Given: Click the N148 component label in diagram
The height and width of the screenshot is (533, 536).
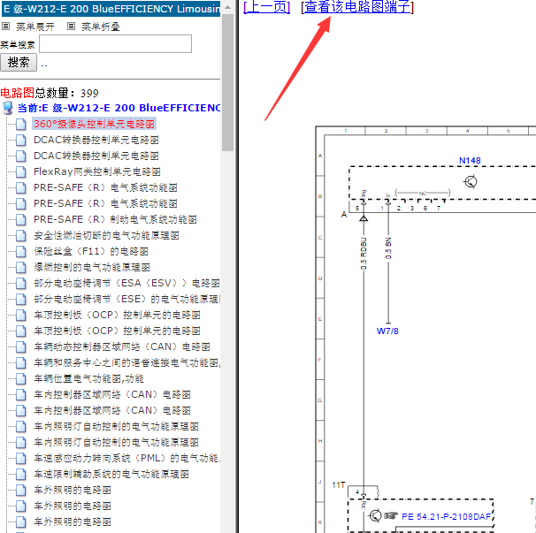Looking at the screenshot, I should coord(470,160).
